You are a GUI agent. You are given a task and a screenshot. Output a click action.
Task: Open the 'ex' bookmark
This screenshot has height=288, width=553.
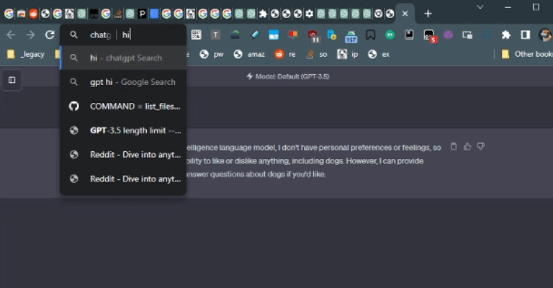pyautogui.click(x=379, y=54)
